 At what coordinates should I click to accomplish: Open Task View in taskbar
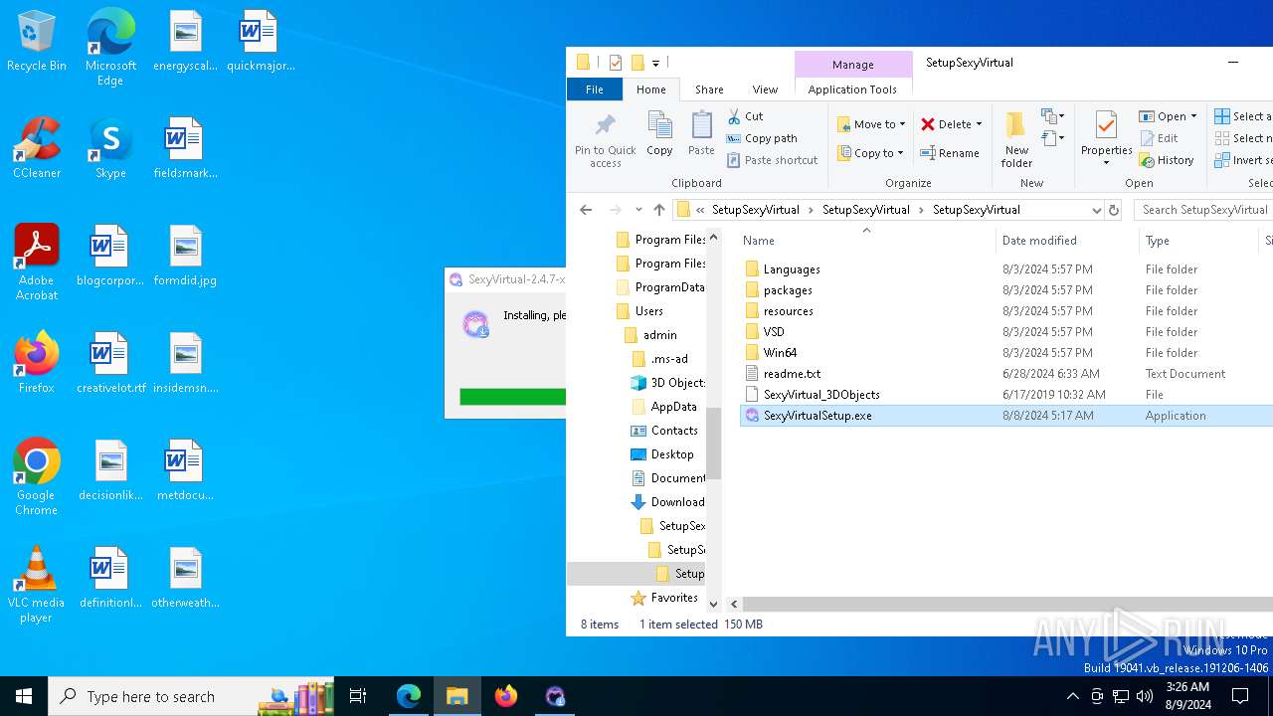click(358, 696)
